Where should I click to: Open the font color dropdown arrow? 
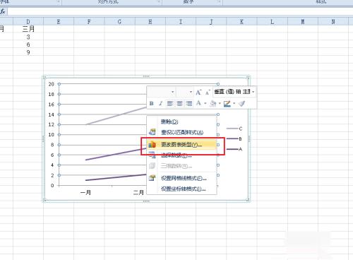[205, 103]
